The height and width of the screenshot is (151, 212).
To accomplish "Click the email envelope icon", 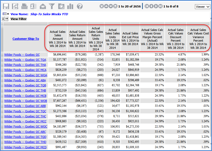I will [43, 6].
